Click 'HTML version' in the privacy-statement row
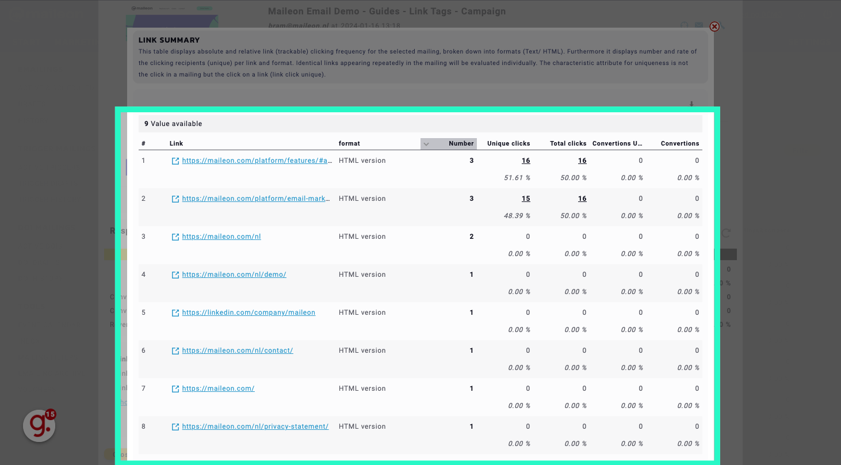841x465 pixels. tap(362, 426)
